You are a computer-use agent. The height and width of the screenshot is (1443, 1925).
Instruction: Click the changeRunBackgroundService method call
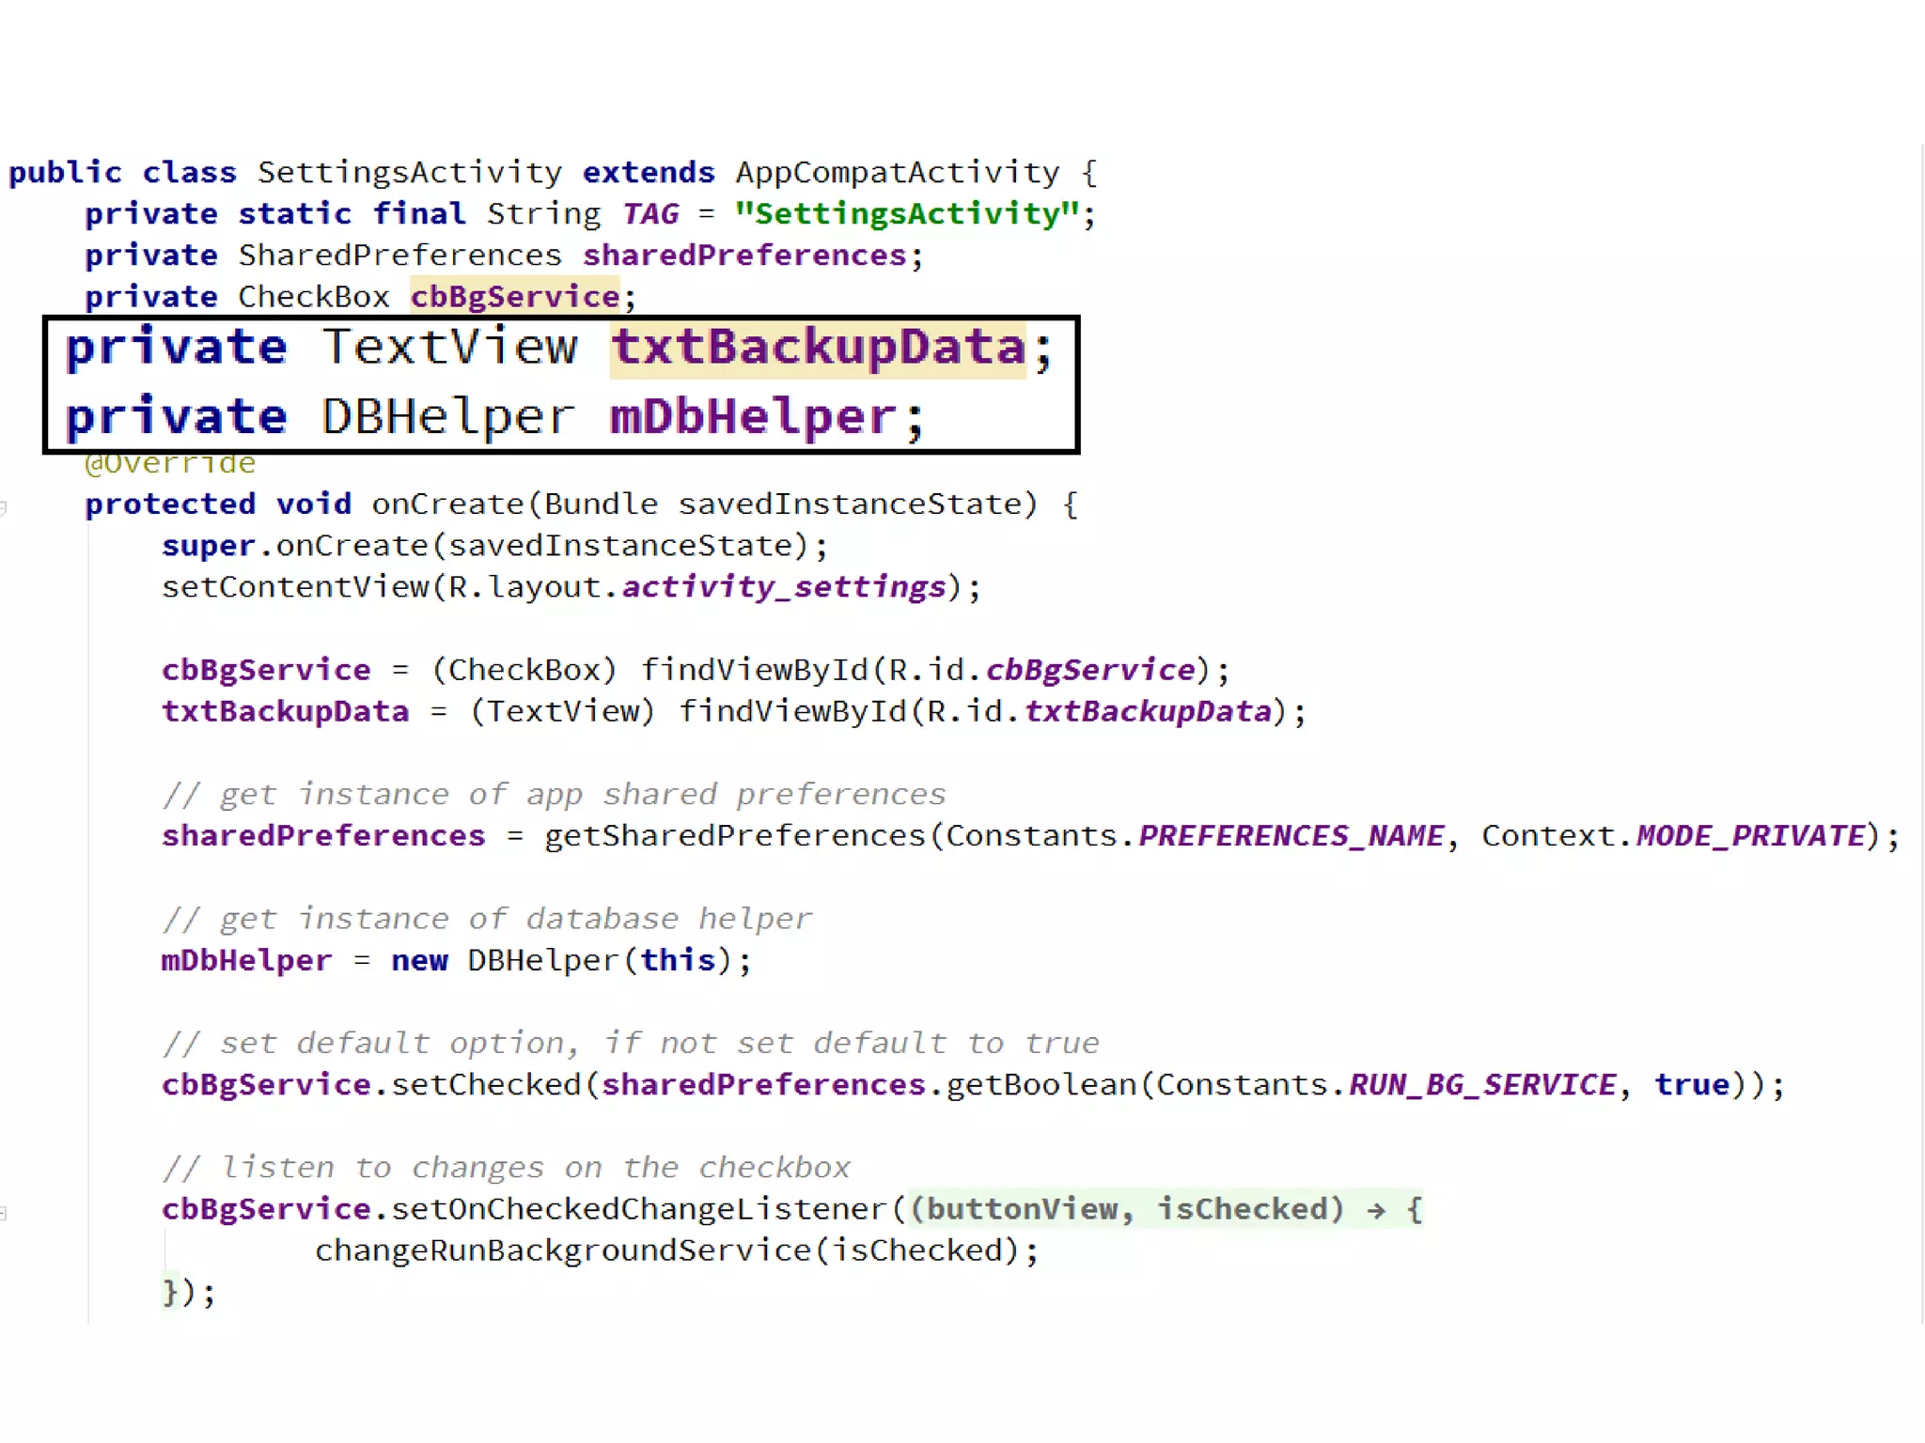[563, 1251]
